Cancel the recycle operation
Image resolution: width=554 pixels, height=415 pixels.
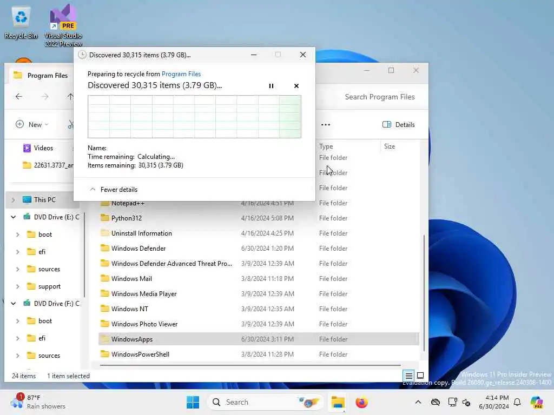tap(296, 86)
